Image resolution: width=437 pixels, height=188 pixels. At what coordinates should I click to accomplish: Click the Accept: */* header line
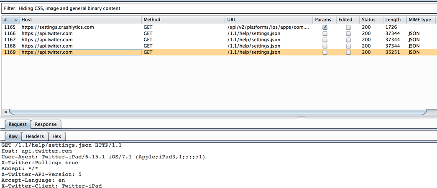[20, 168]
